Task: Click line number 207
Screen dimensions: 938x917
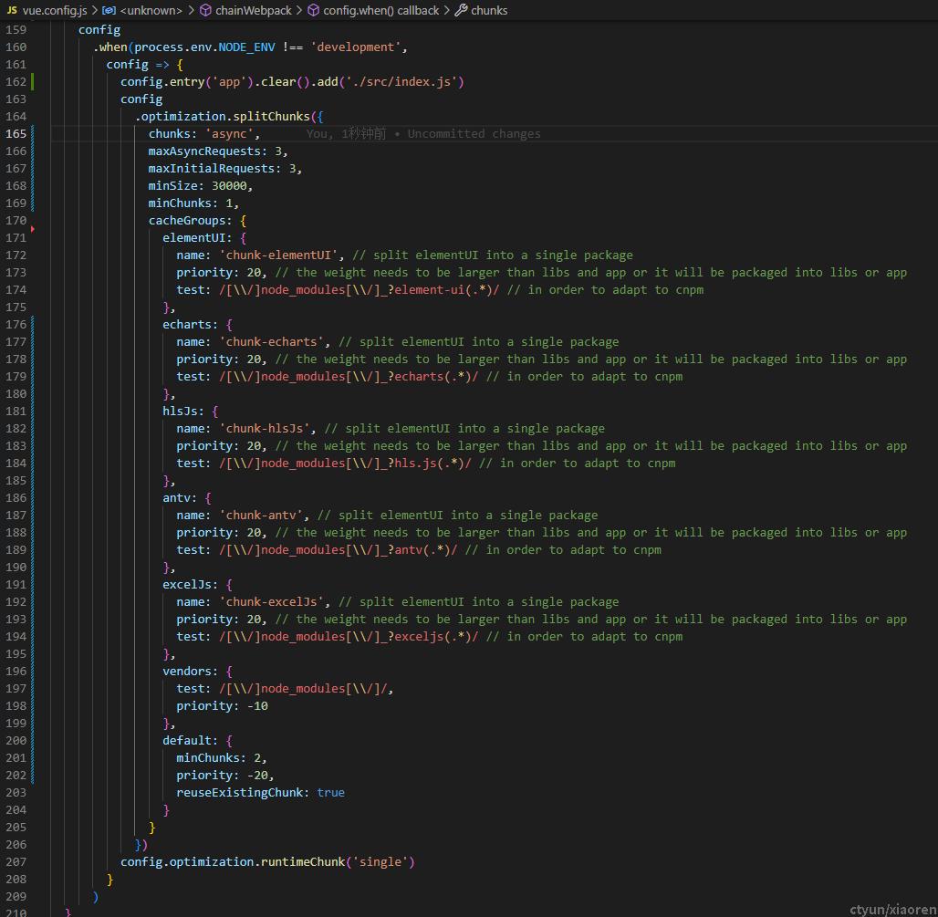Action: pyautogui.click(x=16, y=862)
